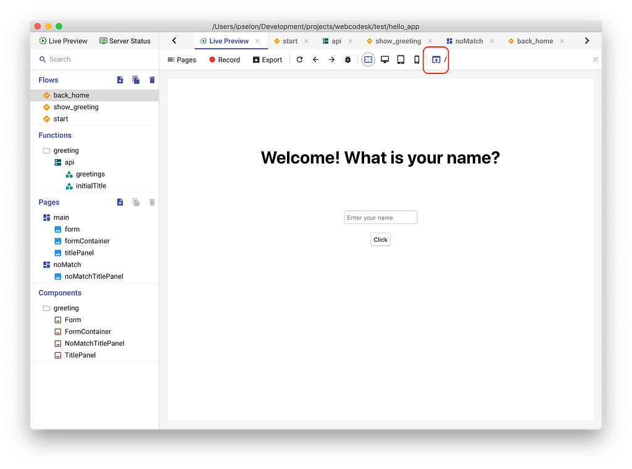Focus the Search field

(94, 59)
